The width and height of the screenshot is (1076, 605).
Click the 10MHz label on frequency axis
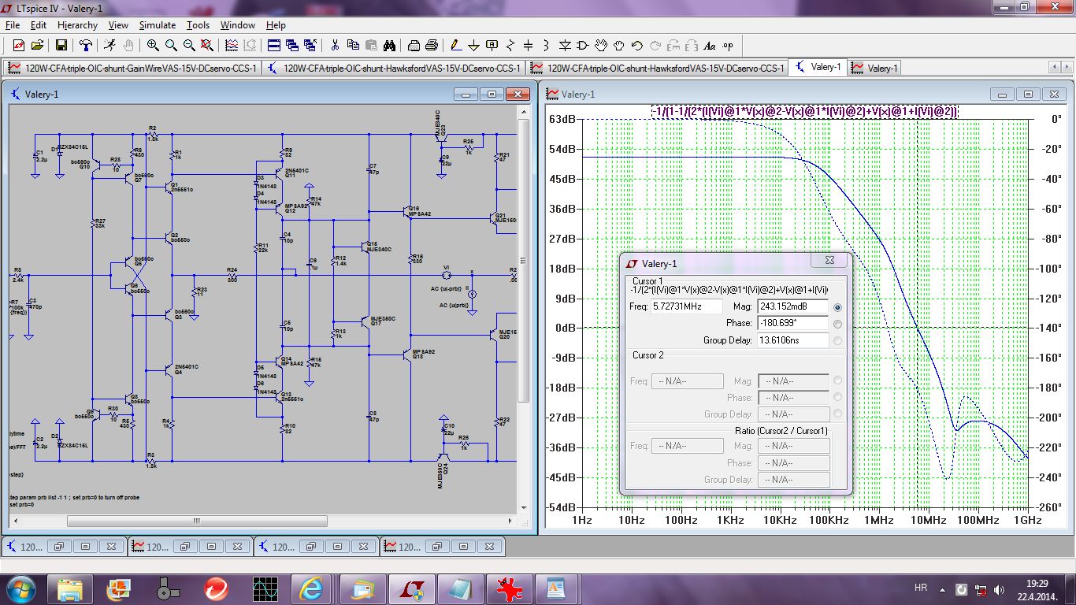coord(928,520)
